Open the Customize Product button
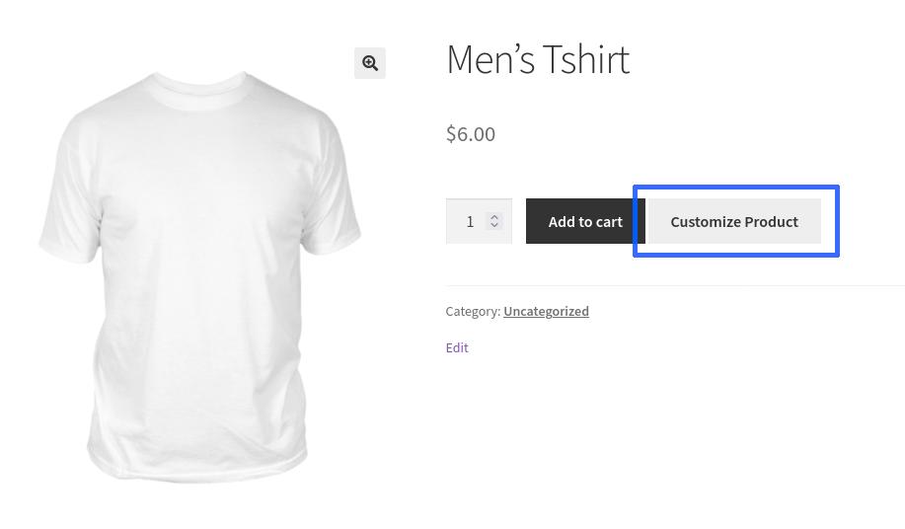The width and height of the screenshot is (905, 529). coord(734,221)
